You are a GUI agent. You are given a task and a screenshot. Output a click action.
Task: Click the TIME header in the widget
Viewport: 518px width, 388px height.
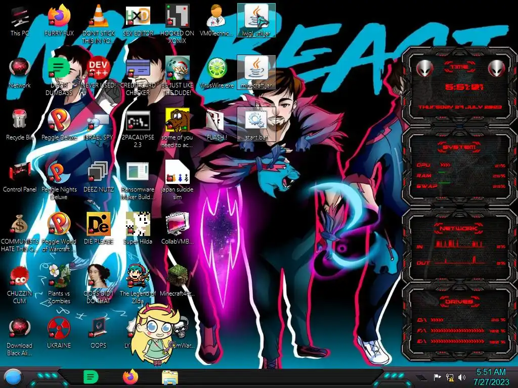click(459, 67)
